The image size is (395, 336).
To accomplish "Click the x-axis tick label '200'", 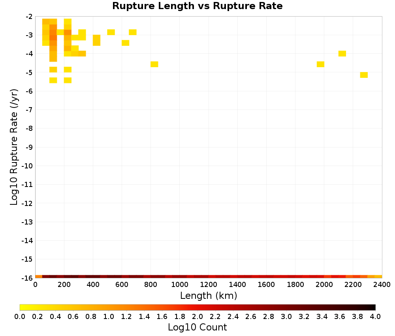I will point(64,285).
